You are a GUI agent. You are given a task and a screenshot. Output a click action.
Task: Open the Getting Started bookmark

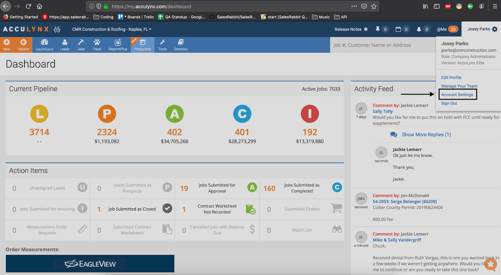[x=21, y=17]
